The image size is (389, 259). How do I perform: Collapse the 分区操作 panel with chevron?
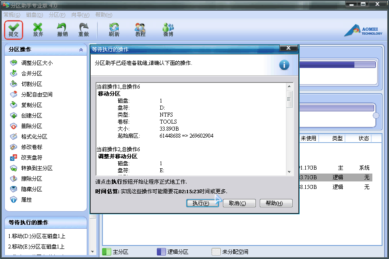(x=81, y=50)
